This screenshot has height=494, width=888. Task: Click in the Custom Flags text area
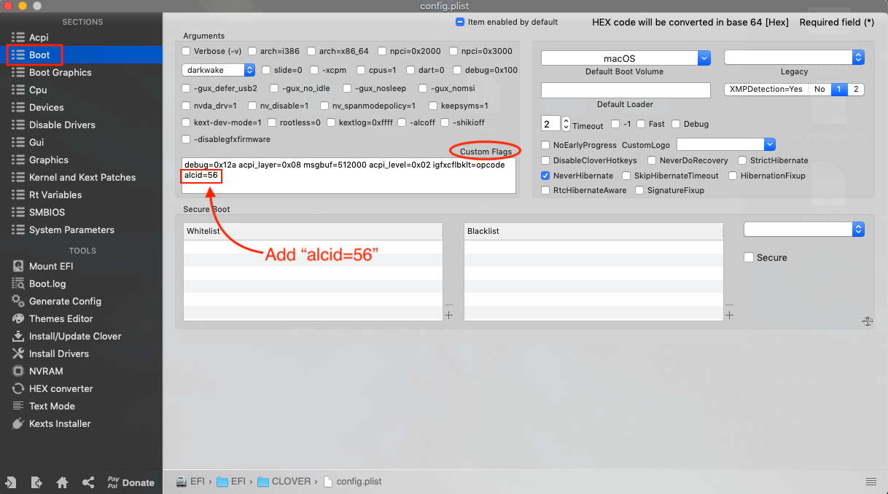(348, 176)
